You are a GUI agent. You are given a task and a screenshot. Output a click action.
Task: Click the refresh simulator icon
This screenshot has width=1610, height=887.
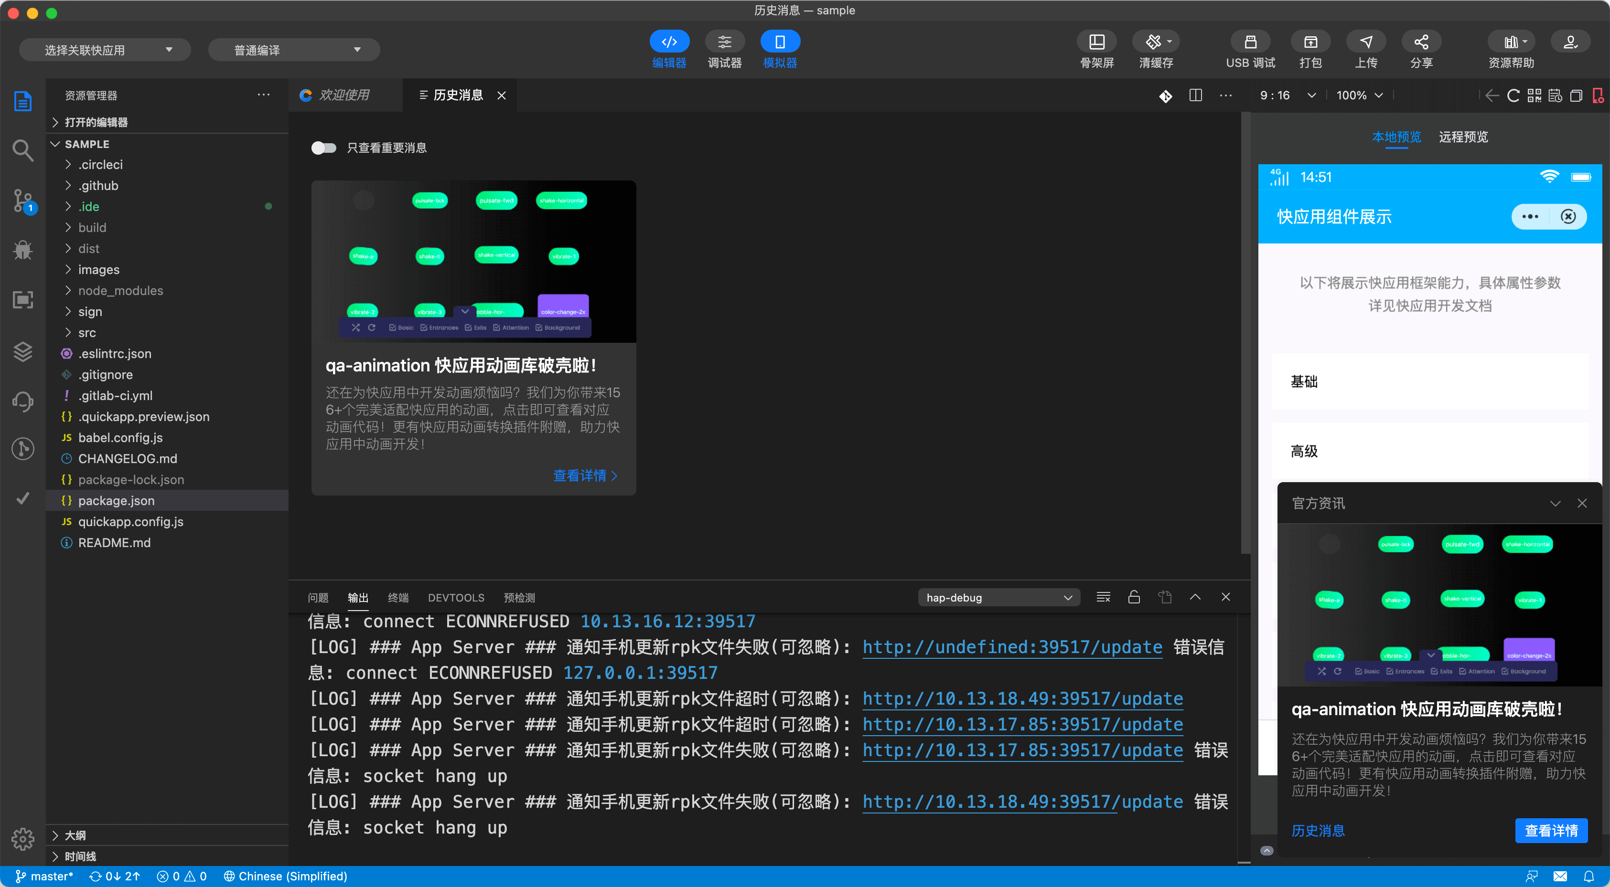[1513, 95]
